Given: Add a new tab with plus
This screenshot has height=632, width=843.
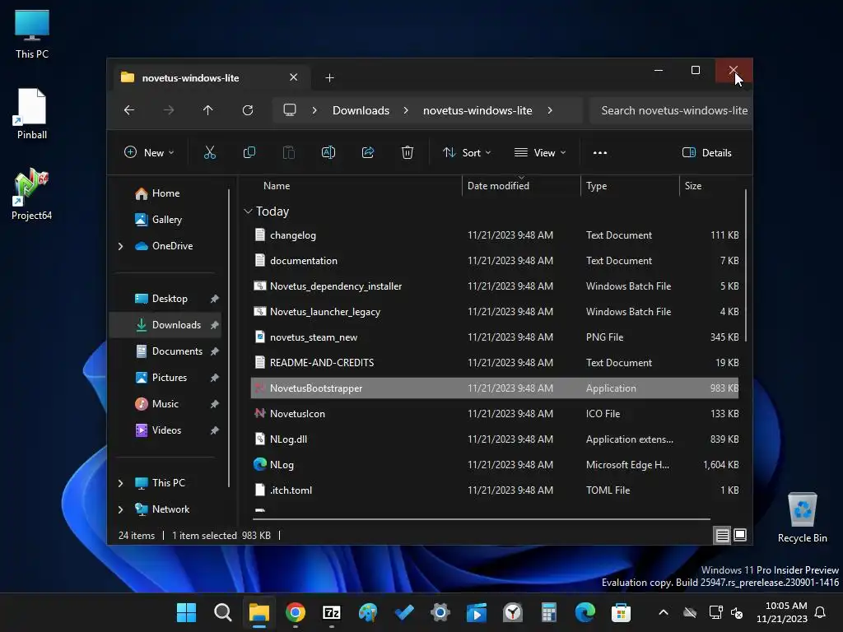Looking at the screenshot, I should click(329, 78).
